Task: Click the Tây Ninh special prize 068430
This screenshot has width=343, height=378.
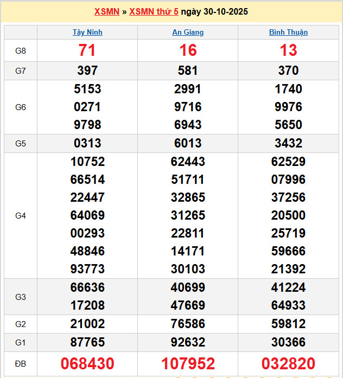Action: click(87, 363)
